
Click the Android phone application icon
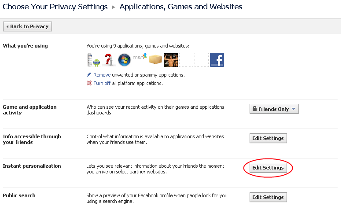point(94,60)
